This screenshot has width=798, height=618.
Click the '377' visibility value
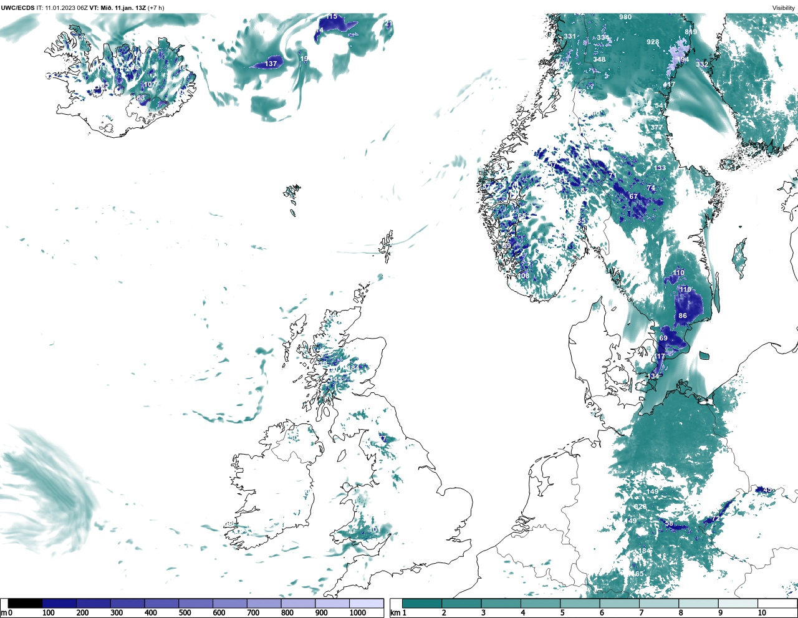click(657, 127)
